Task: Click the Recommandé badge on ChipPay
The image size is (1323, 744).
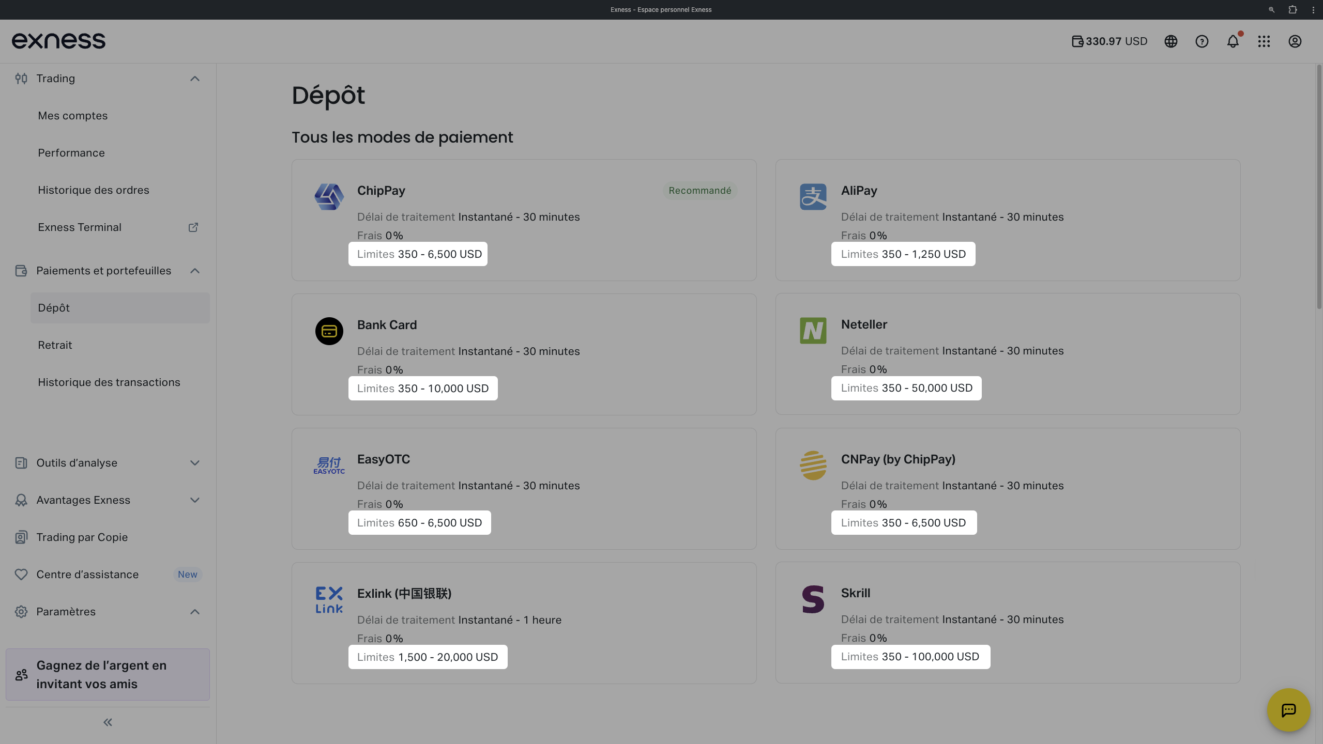Action: coord(700,191)
